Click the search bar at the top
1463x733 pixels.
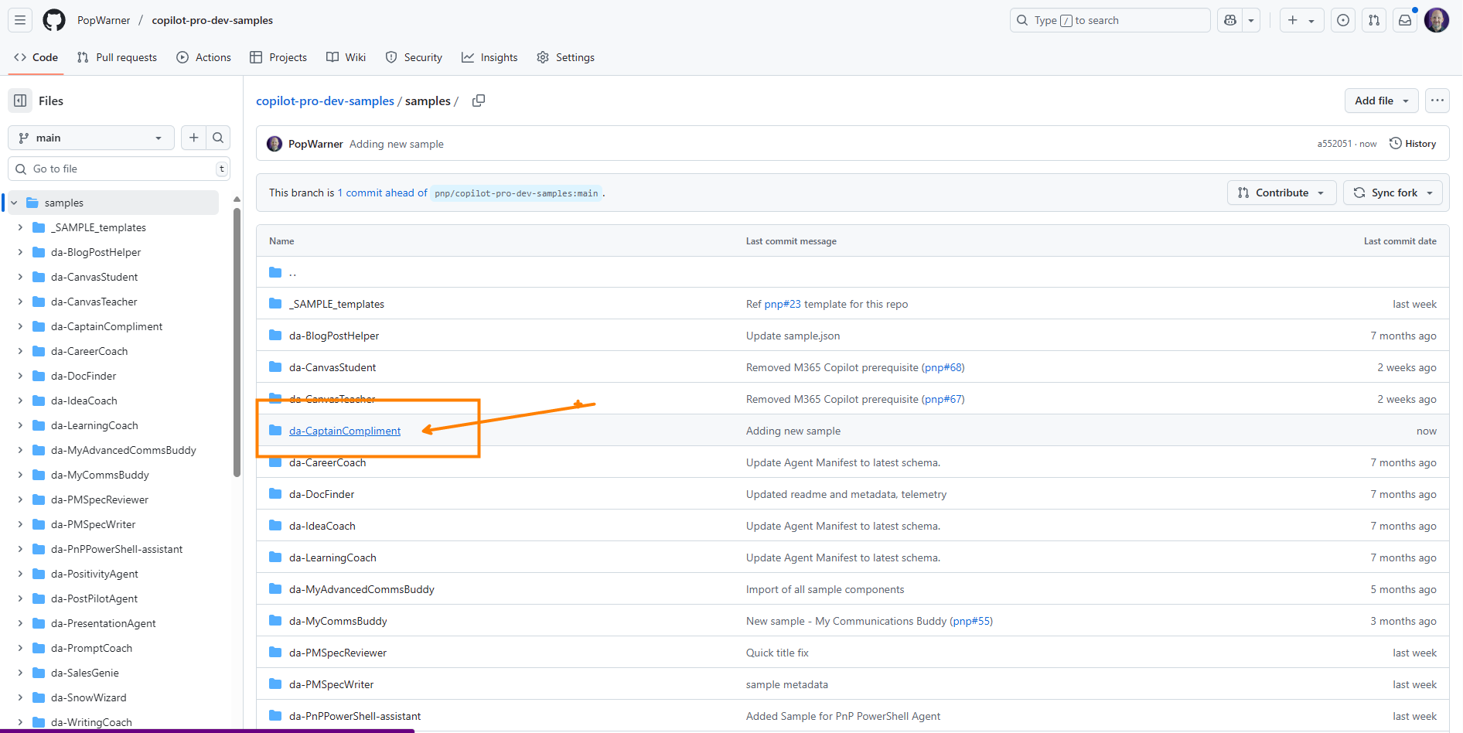pyautogui.click(x=1110, y=20)
